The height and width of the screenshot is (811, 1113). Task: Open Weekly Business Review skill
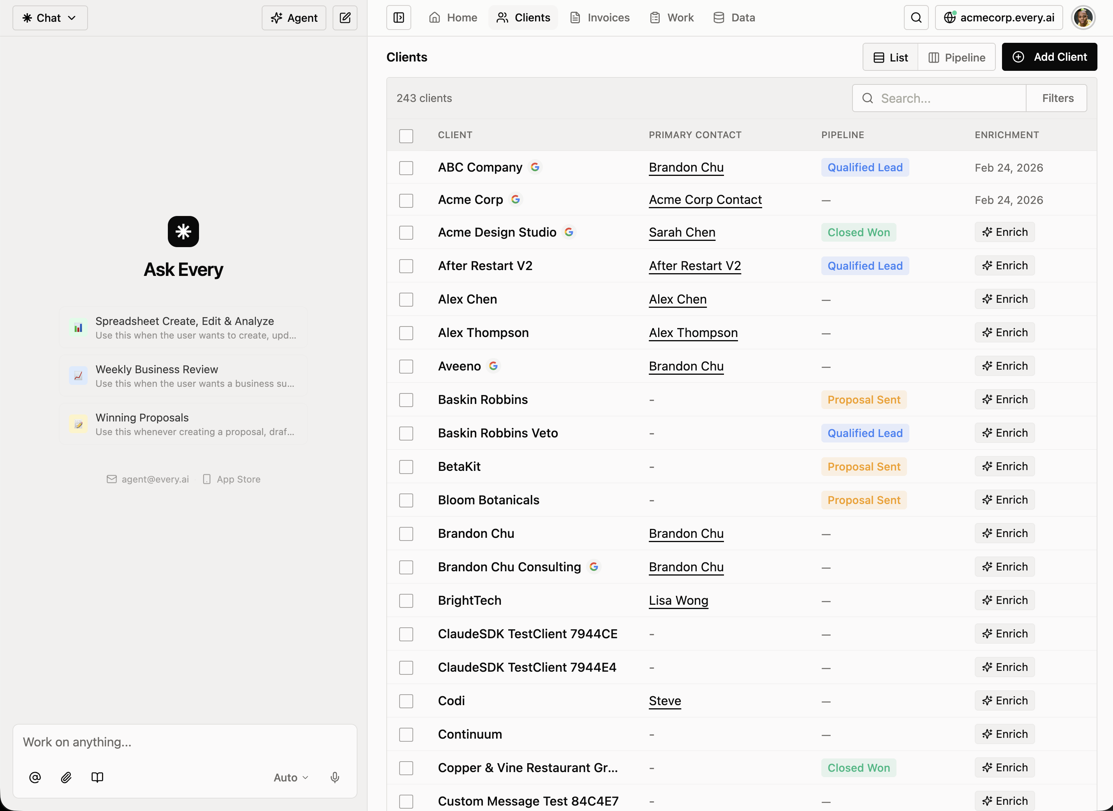point(184,376)
